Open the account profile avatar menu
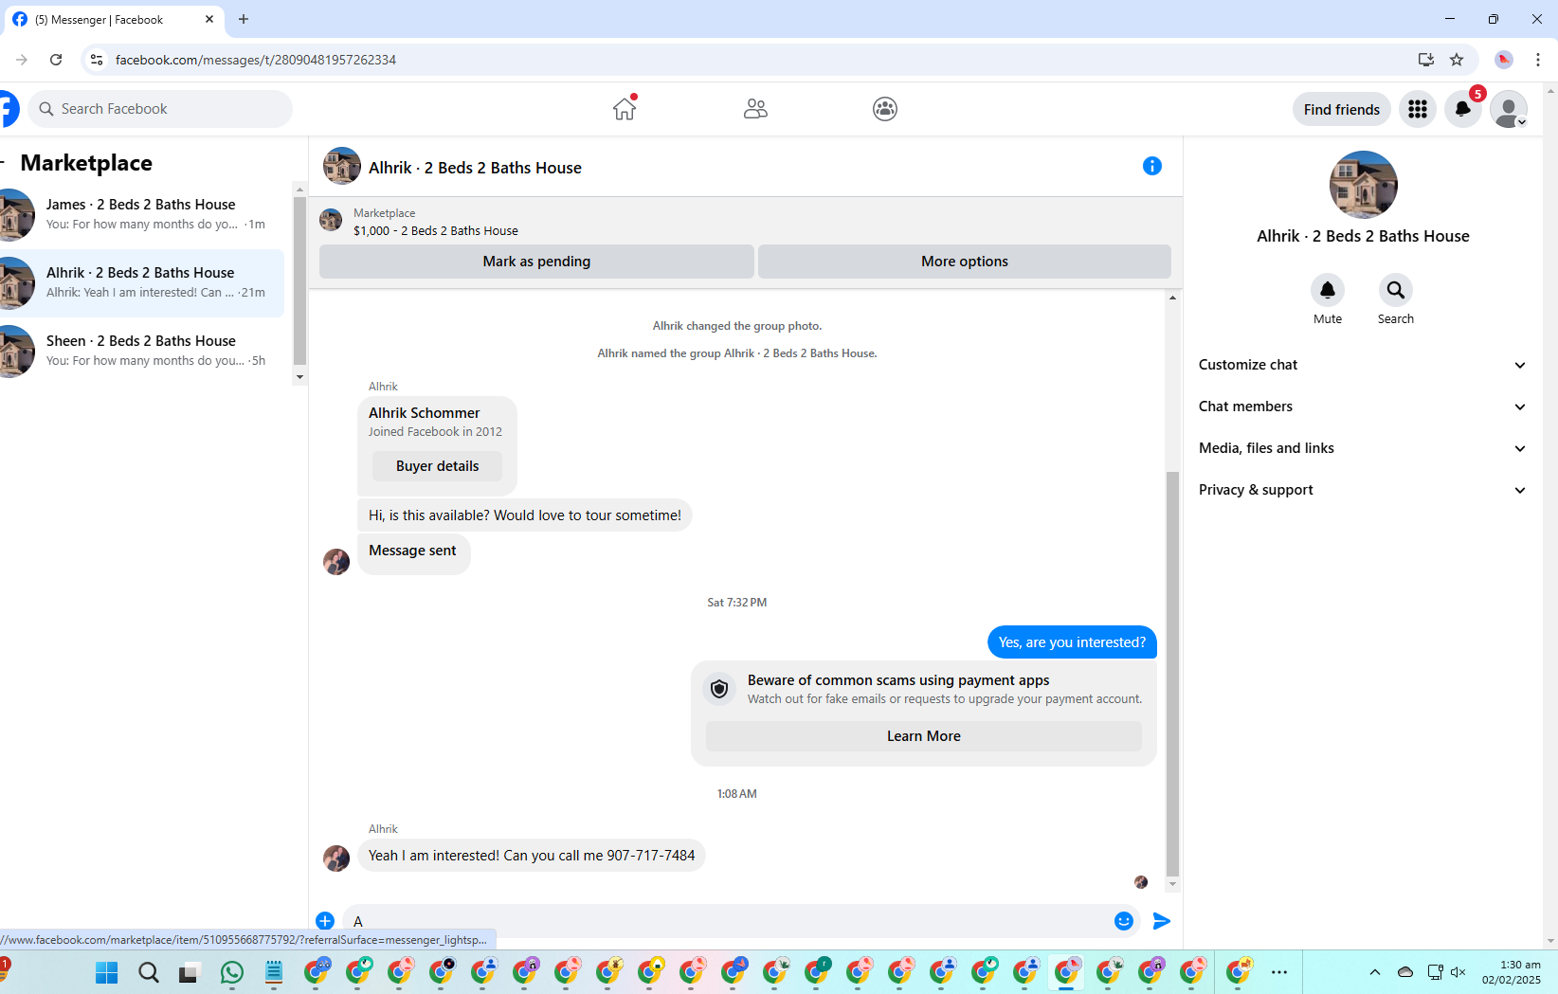This screenshot has height=994, width=1558. point(1509,109)
